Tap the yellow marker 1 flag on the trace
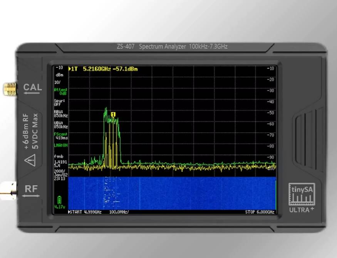337x258 pixels. [x=114, y=115]
